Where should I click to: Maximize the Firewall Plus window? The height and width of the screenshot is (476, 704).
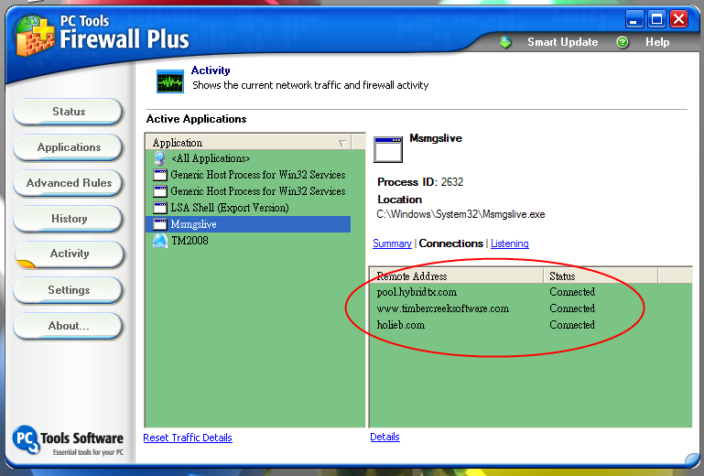point(657,19)
